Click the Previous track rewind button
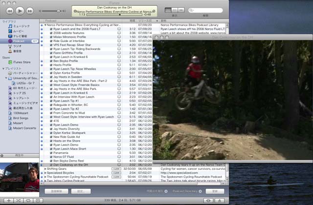The height and width of the screenshot is (205, 313). [10, 11]
